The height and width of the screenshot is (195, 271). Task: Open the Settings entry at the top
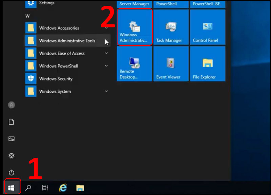pos(47,3)
